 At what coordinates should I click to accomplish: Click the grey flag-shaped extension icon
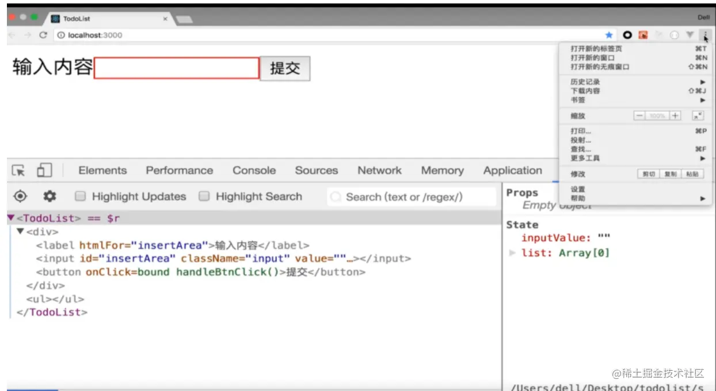tap(659, 35)
